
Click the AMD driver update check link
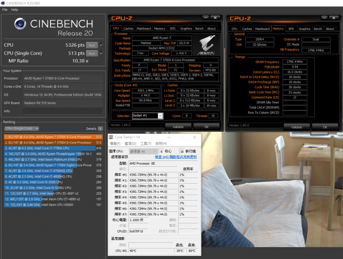coord(176,157)
